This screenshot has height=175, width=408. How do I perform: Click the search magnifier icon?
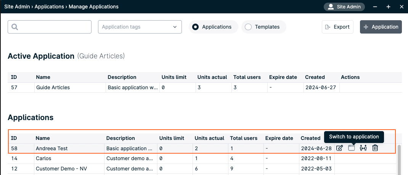coord(14,27)
